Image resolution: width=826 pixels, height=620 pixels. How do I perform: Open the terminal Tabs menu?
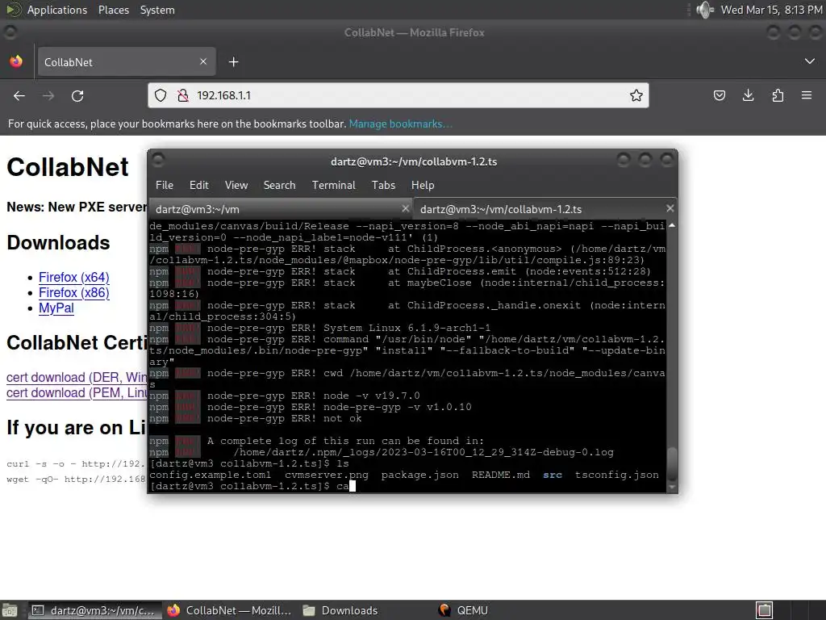point(383,185)
